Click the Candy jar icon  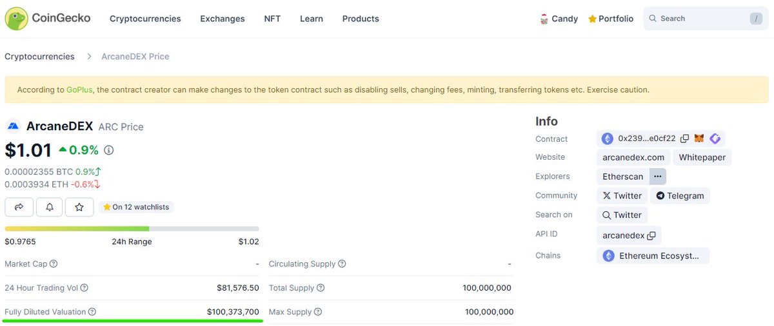click(544, 19)
